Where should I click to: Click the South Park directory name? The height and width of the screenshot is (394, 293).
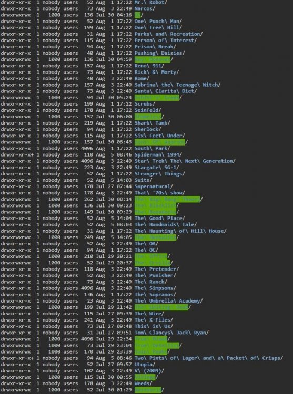pos(152,148)
